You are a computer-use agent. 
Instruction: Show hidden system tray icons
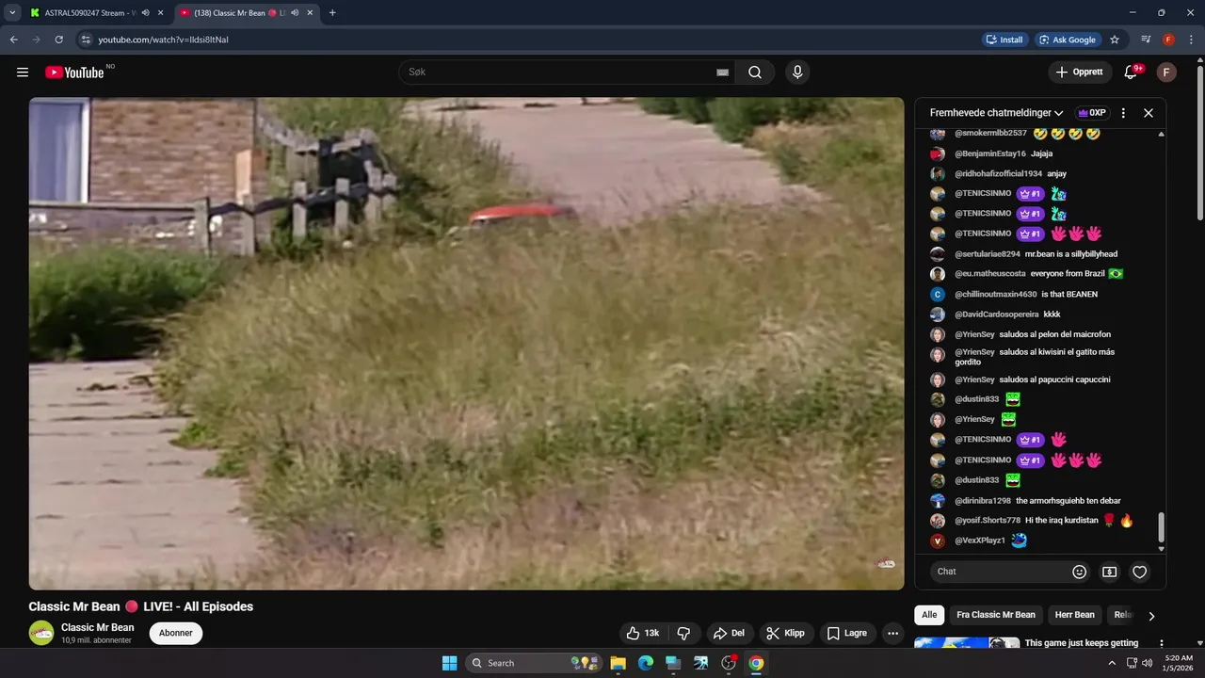pyautogui.click(x=1112, y=663)
